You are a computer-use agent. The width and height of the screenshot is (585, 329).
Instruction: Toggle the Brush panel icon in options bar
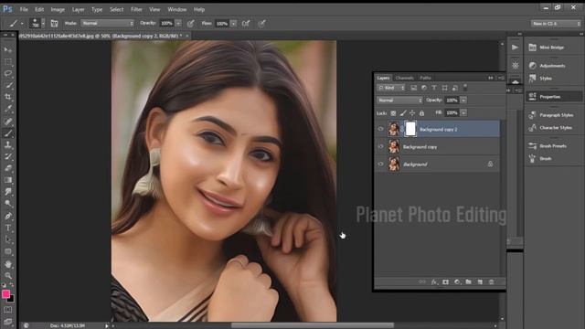pos(54,24)
